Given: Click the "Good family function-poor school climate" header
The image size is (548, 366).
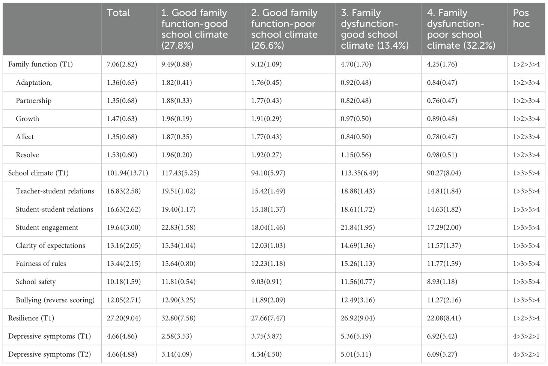Looking at the screenshot, I should click(284, 29).
